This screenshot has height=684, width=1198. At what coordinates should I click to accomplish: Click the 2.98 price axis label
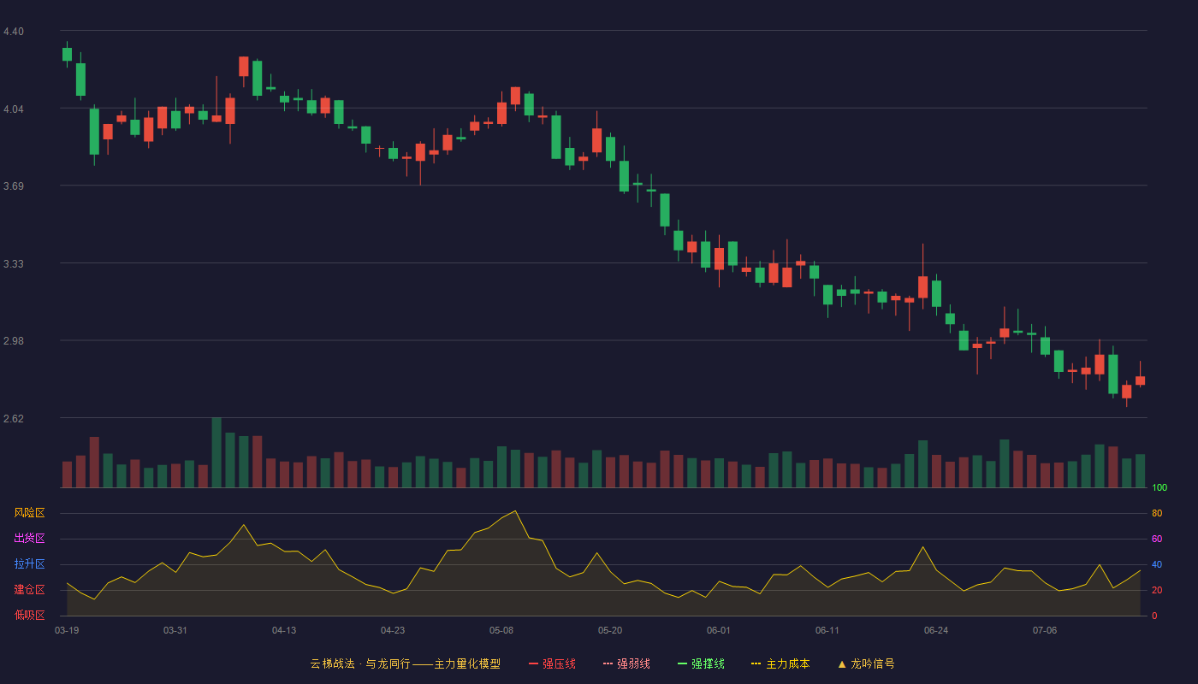click(x=14, y=341)
